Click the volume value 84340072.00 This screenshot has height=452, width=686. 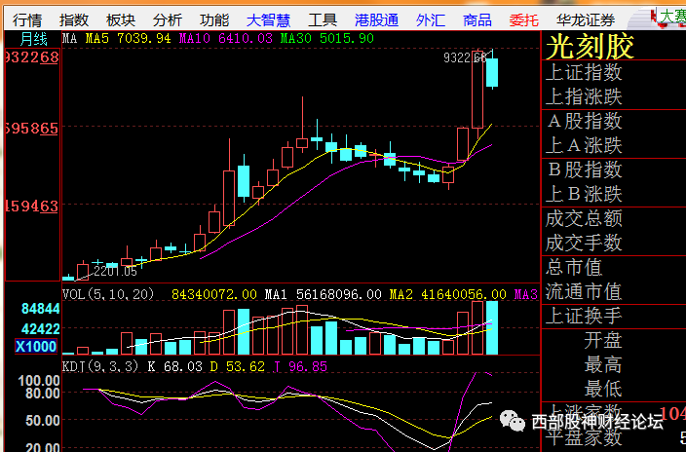[214, 294]
